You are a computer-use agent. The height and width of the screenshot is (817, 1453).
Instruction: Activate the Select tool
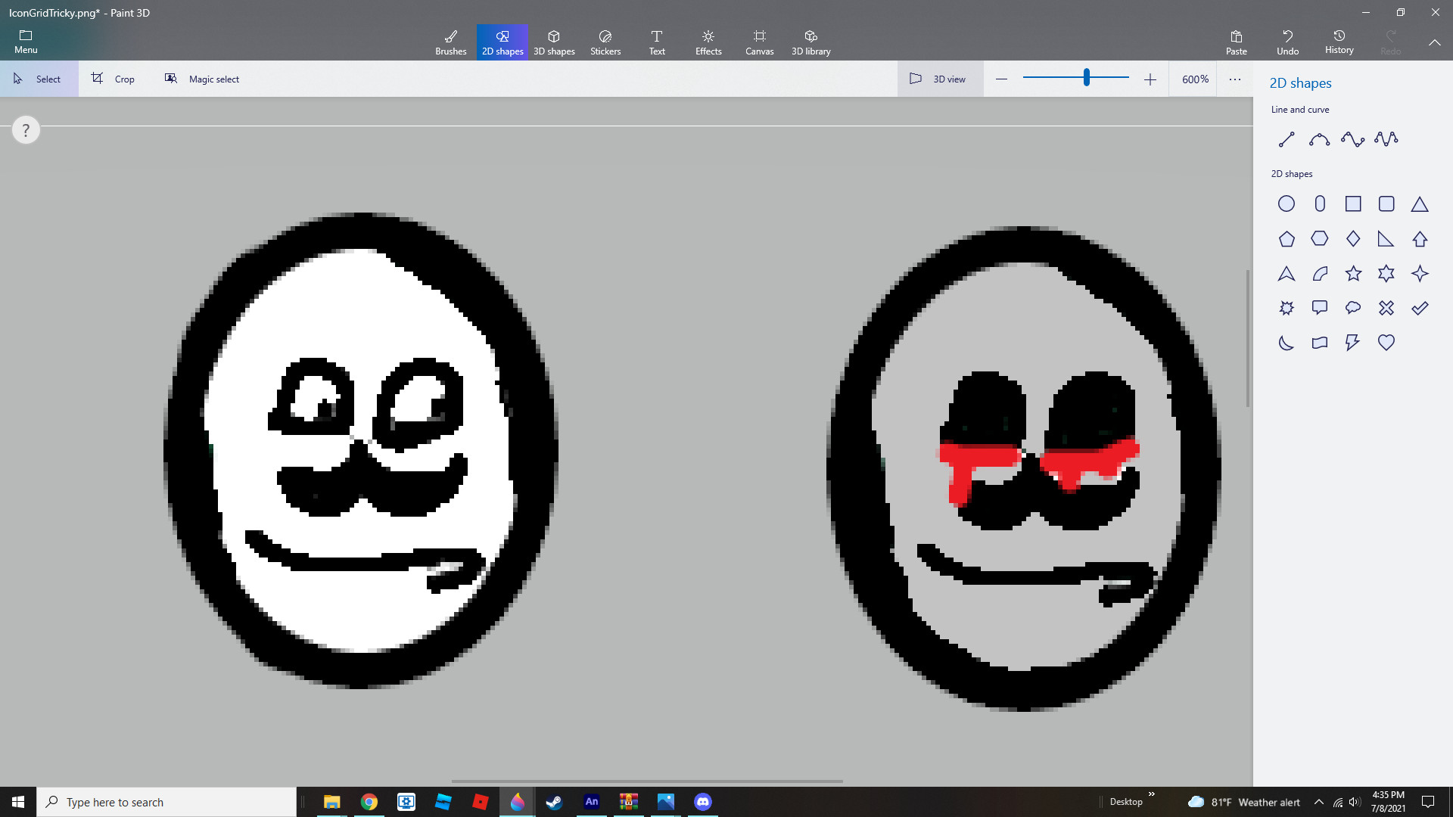(39, 79)
